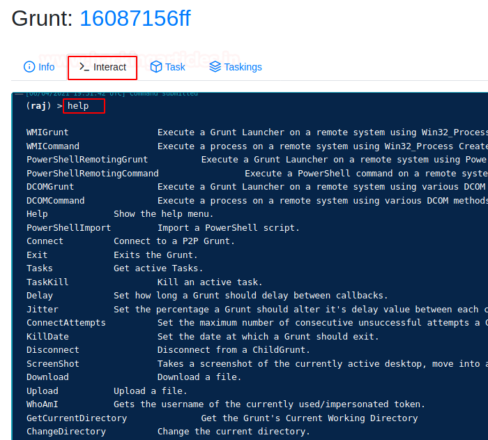
Task: Select the WhoAmI command name
Action: (x=43, y=404)
